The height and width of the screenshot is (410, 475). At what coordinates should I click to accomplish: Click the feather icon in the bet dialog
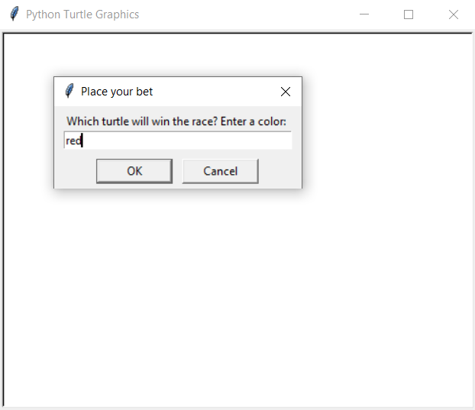69,91
